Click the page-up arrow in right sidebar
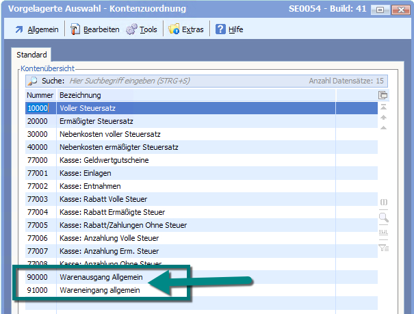414x314 pixels. tap(383, 118)
